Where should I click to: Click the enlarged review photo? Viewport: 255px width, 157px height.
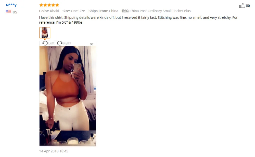68,96
